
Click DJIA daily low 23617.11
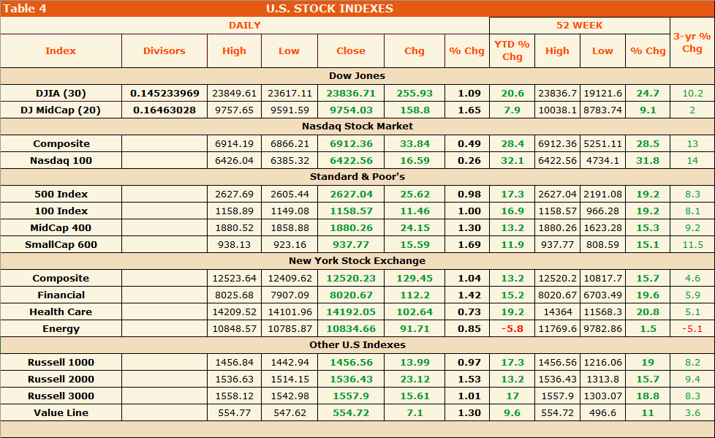(290, 93)
